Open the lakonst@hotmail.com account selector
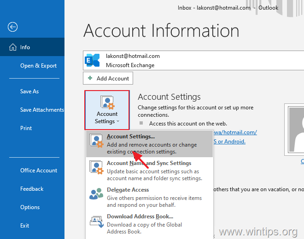304x239 pixels. [193, 60]
